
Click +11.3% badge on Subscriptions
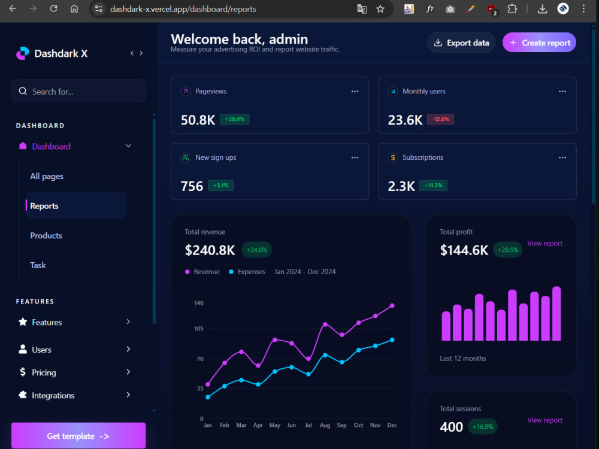(433, 185)
